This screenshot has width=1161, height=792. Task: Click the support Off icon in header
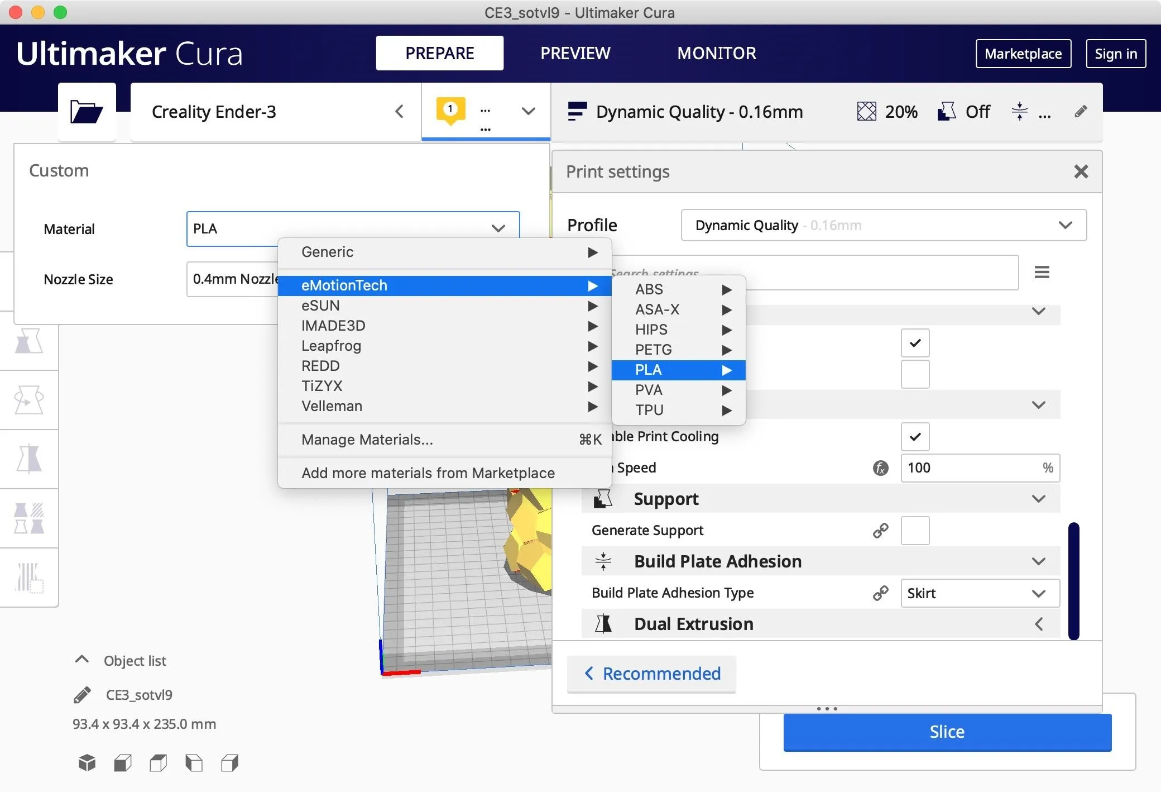pyautogui.click(x=947, y=112)
